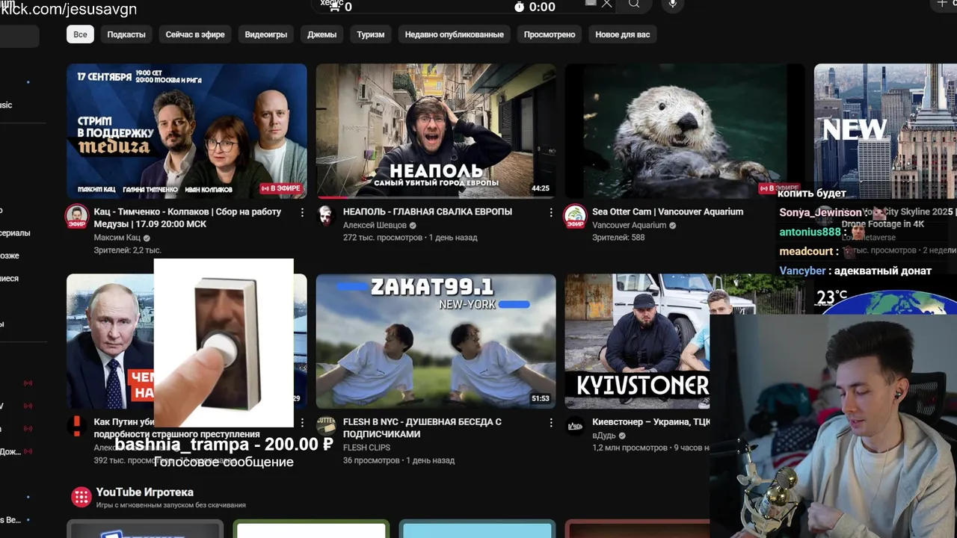The image size is (957, 538).
Task: Open title 'НЕАПОЛЬ - ГЛАВНАЯ СВАЛКА ЕВРОПЫ'
Action: point(428,211)
